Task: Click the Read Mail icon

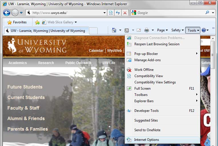Action: tap(139, 30)
